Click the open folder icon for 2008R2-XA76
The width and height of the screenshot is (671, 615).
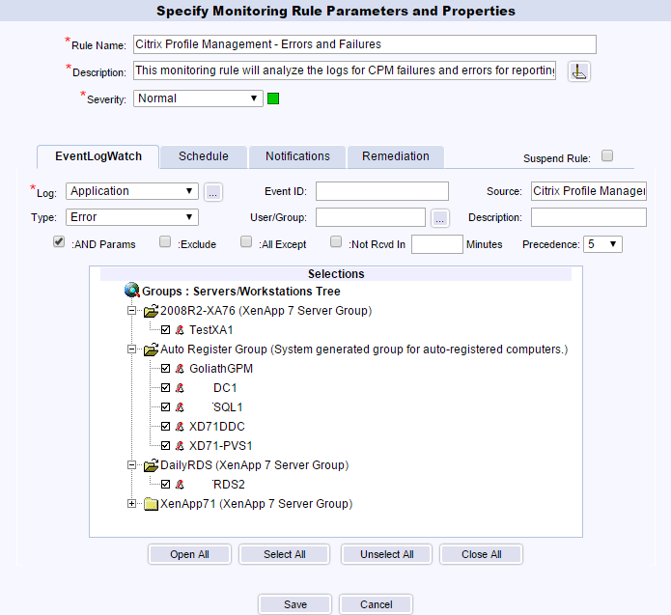[x=151, y=311]
